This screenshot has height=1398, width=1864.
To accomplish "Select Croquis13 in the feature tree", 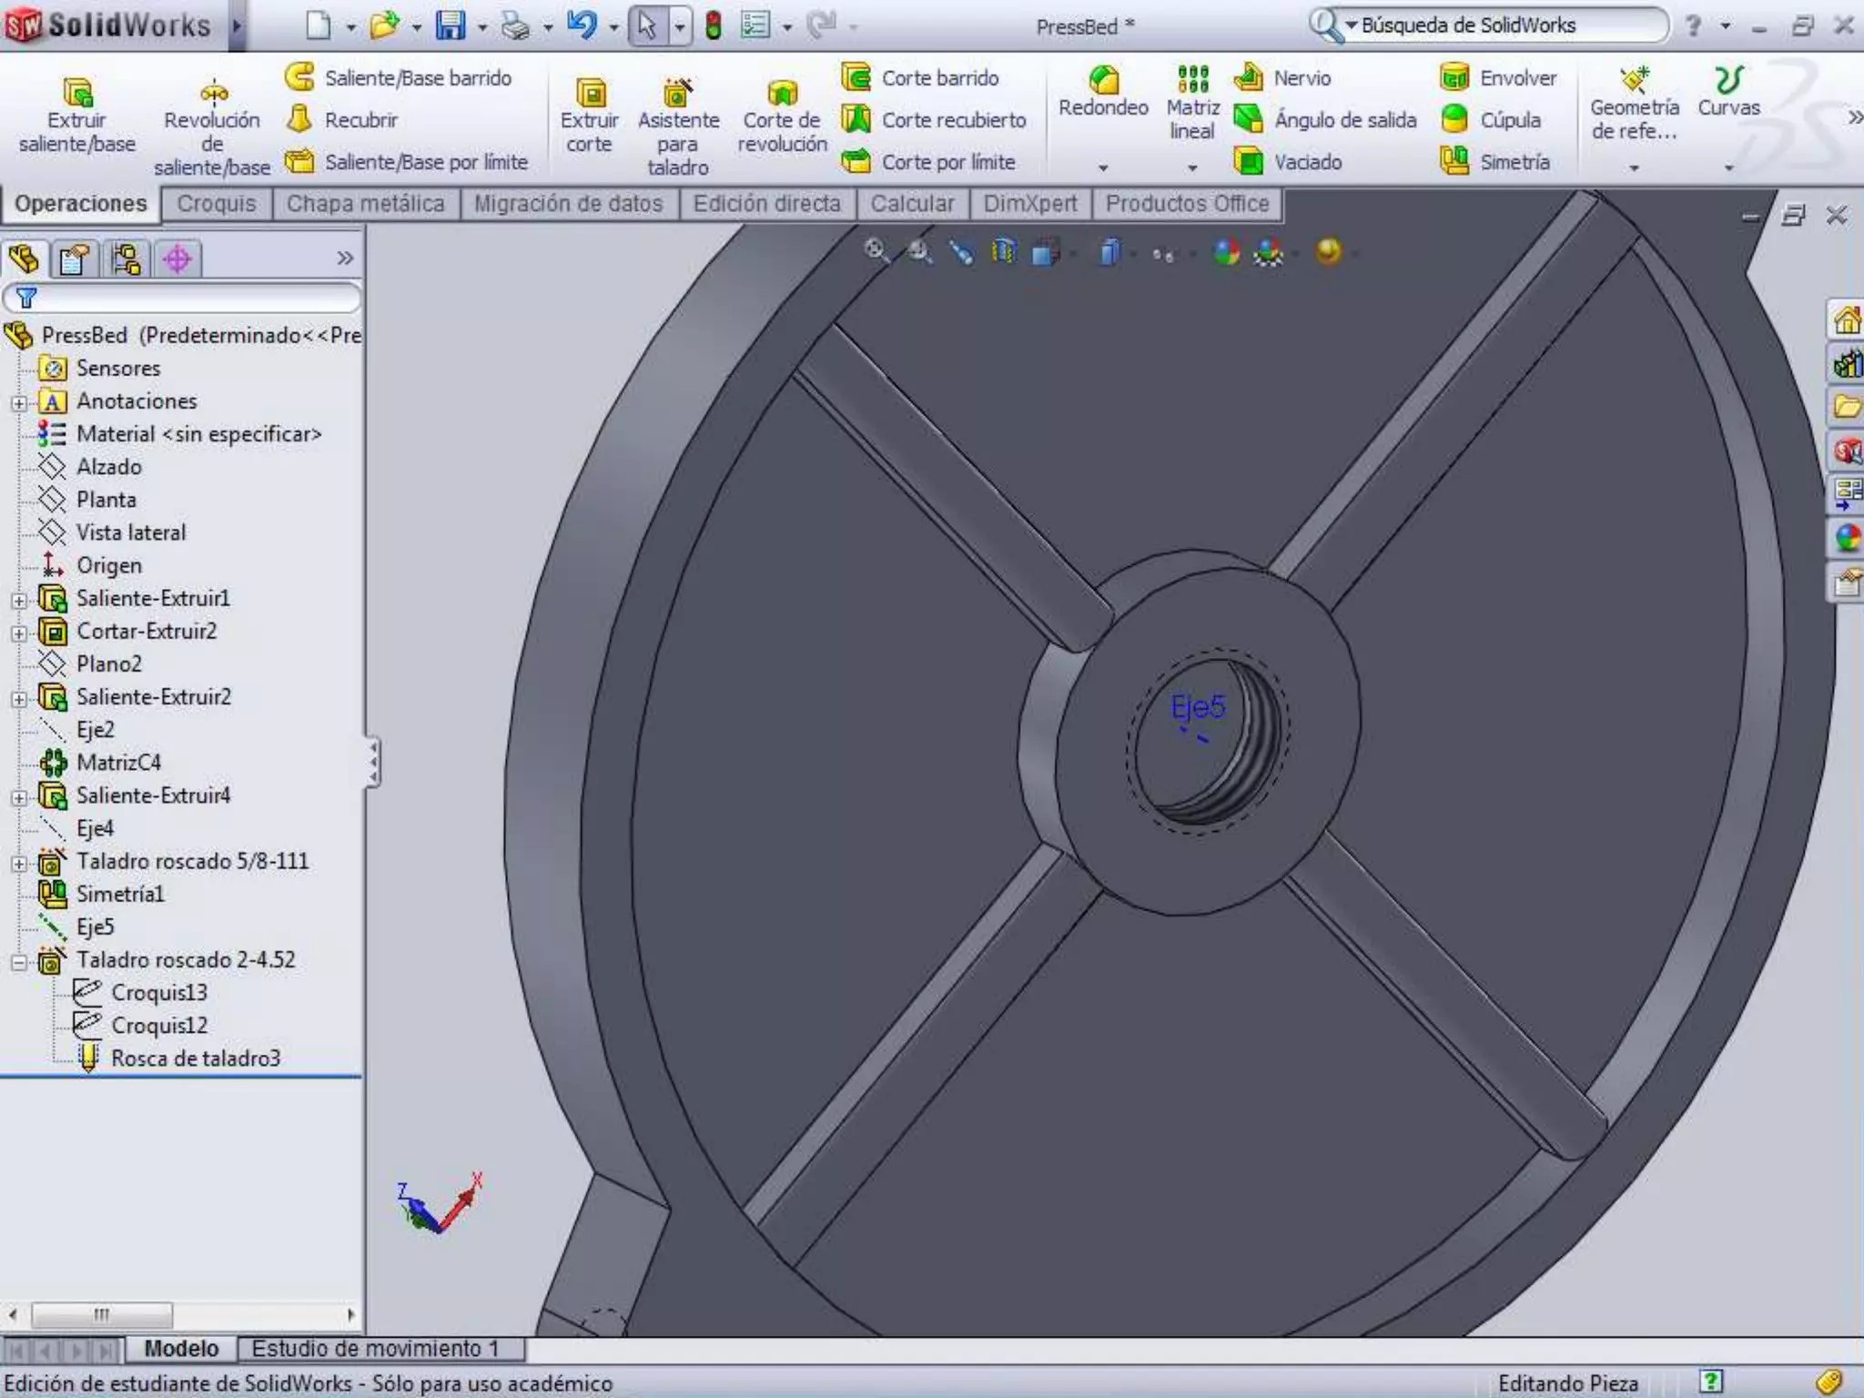I will tap(158, 993).
